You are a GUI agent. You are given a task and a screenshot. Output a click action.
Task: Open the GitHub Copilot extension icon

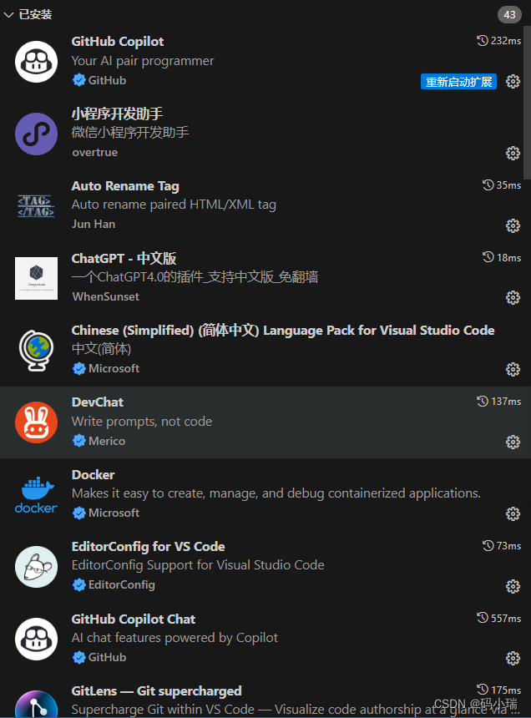[x=36, y=62]
